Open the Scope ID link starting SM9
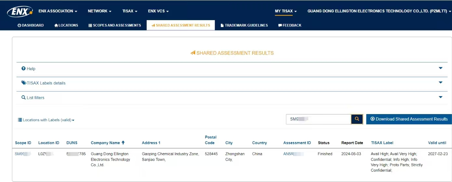The image size is (452, 182). tap(23, 154)
